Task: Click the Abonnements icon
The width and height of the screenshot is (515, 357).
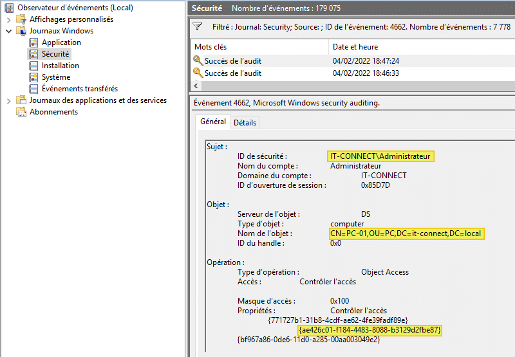Action: click(21, 112)
